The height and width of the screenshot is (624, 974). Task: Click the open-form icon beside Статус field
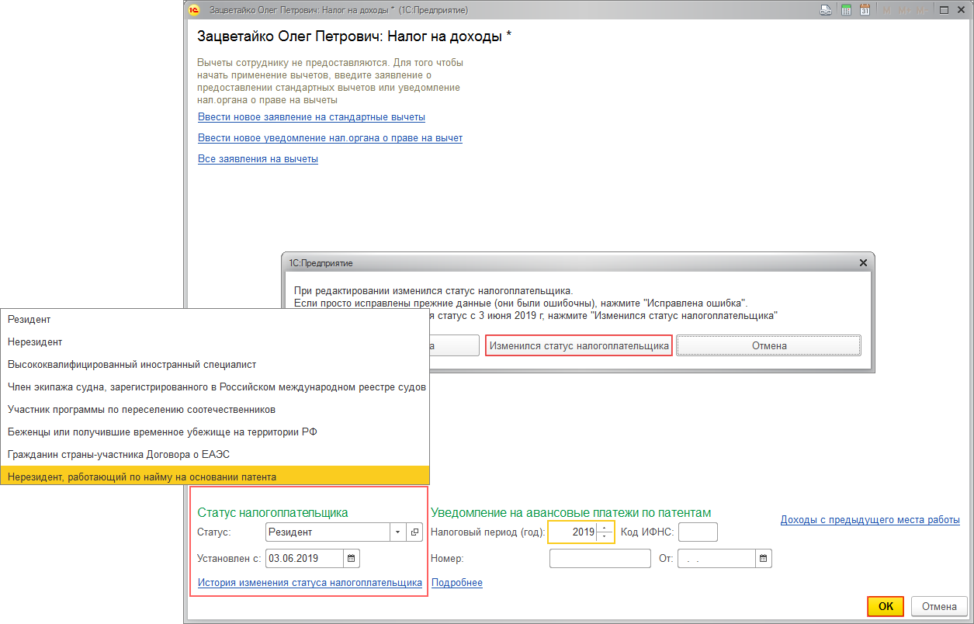tap(415, 532)
